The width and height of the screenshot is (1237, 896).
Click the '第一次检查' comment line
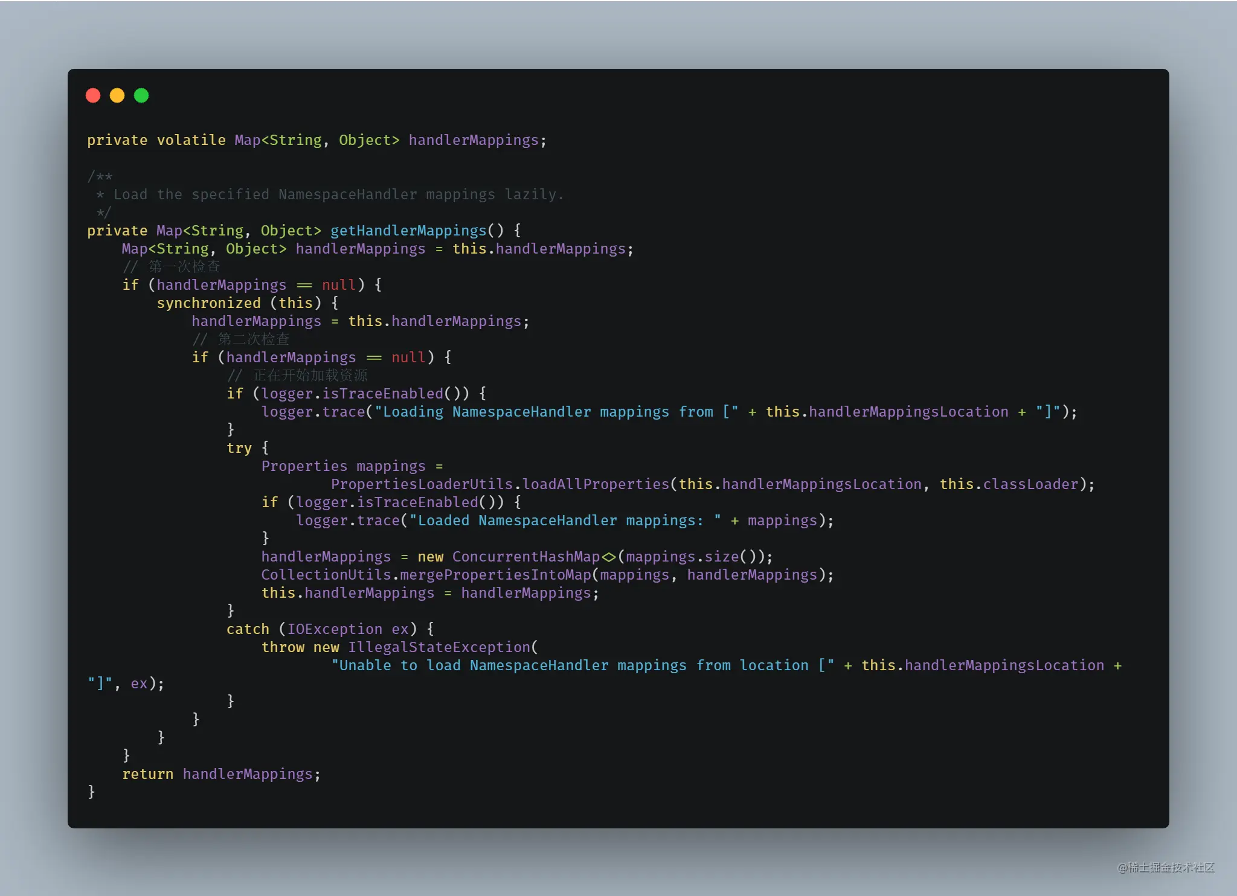(x=172, y=267)
